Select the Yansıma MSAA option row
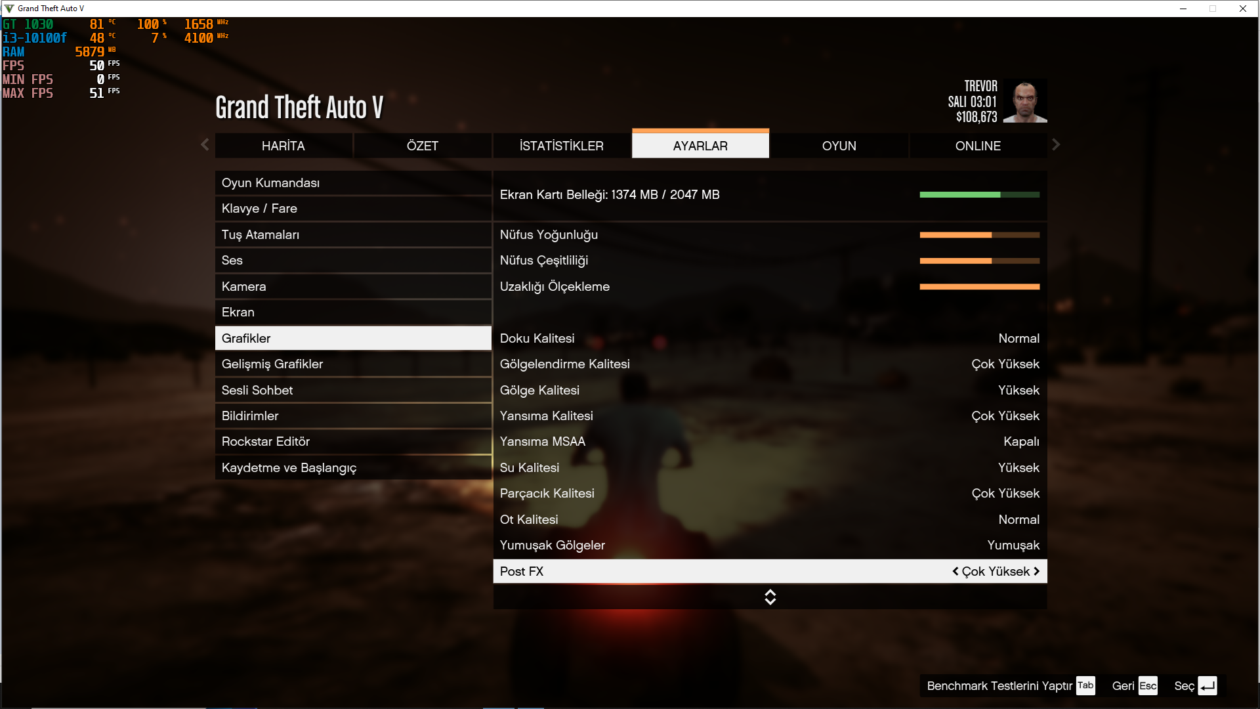Viewport: 1260px width, 709px height. click(x=769, y=442)
